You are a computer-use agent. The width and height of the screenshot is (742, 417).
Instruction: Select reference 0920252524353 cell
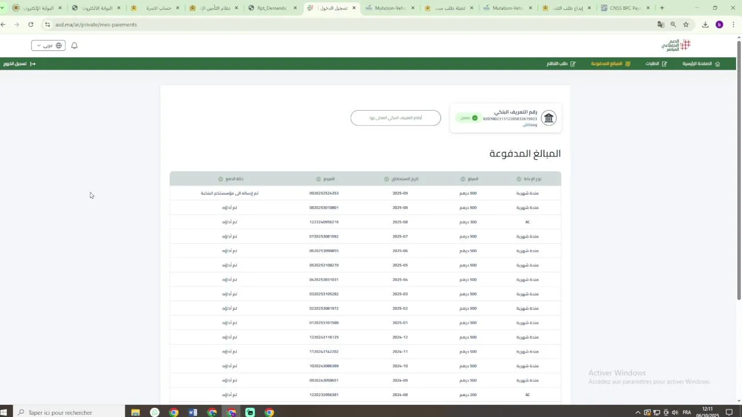coord(324,193)
